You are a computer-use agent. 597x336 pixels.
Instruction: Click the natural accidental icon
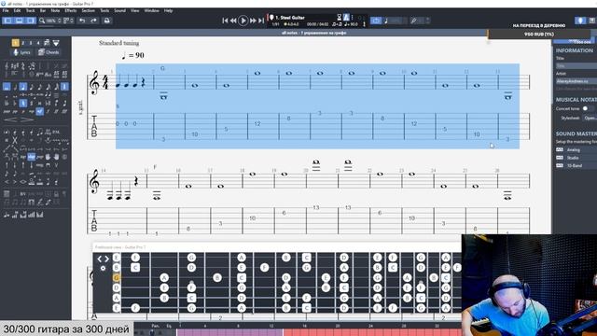(x=22, y=103)
